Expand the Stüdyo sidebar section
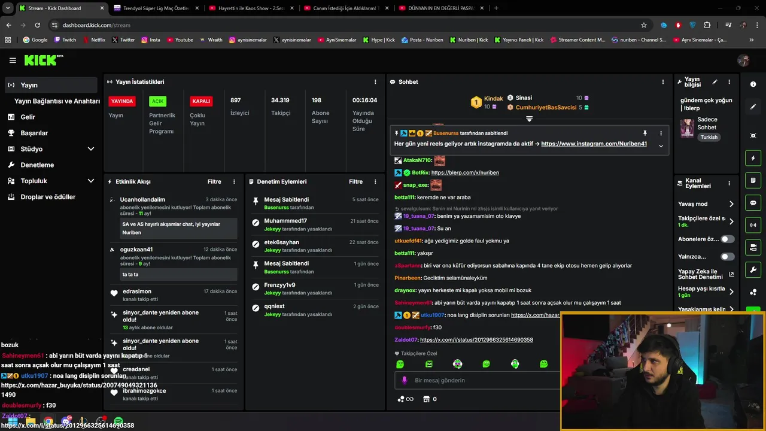 [91, 149]
